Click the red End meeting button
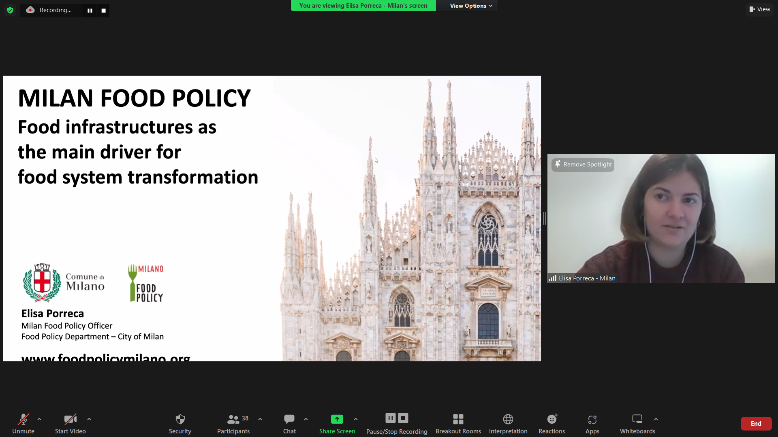Viewport: 778px width, 437px height. pos(756,423)
